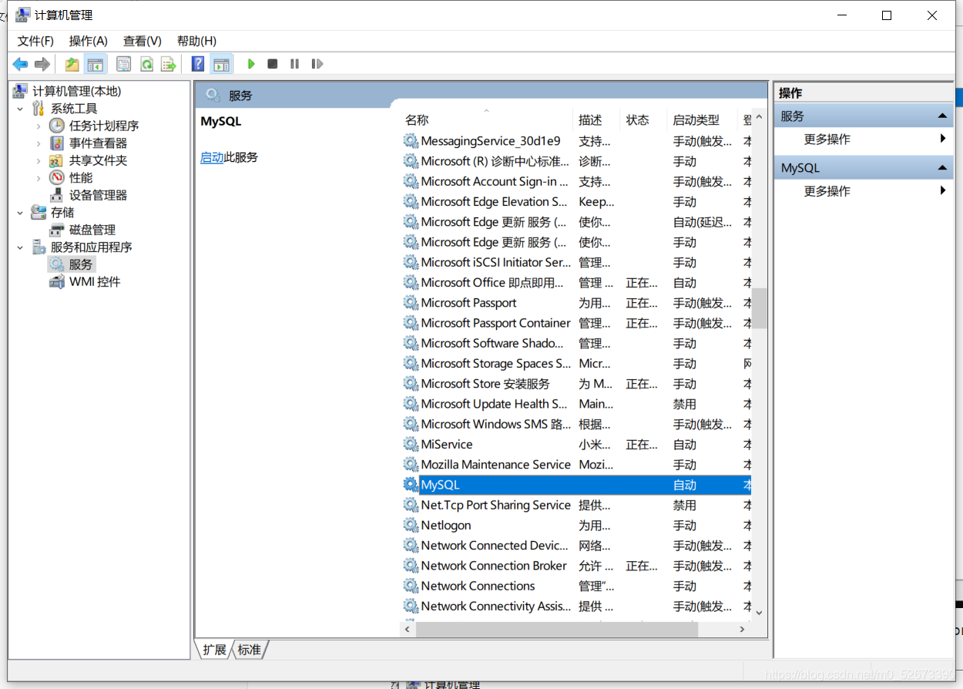Expand the 共享文件夹 tree node
963x689 pixels.
click(x=39, y=160)
